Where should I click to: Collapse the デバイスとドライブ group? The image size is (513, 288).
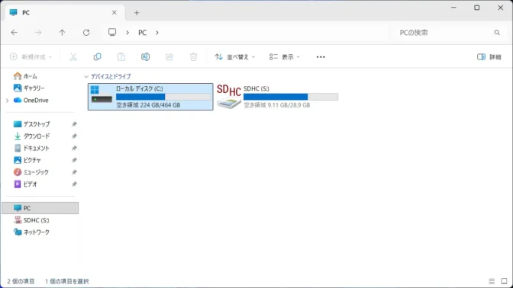click(x=86, y=76)
